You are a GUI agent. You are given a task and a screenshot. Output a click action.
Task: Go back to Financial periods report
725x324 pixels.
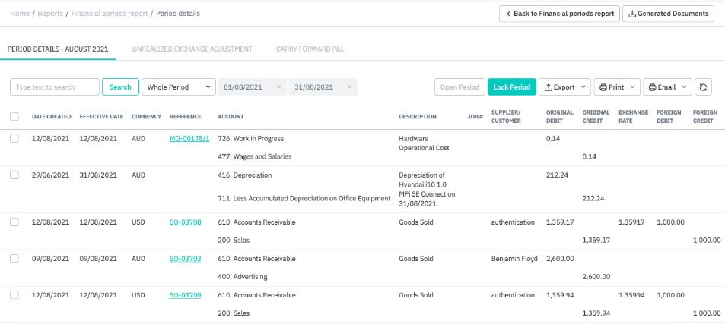pyautogui.click(x=558, y=14)
